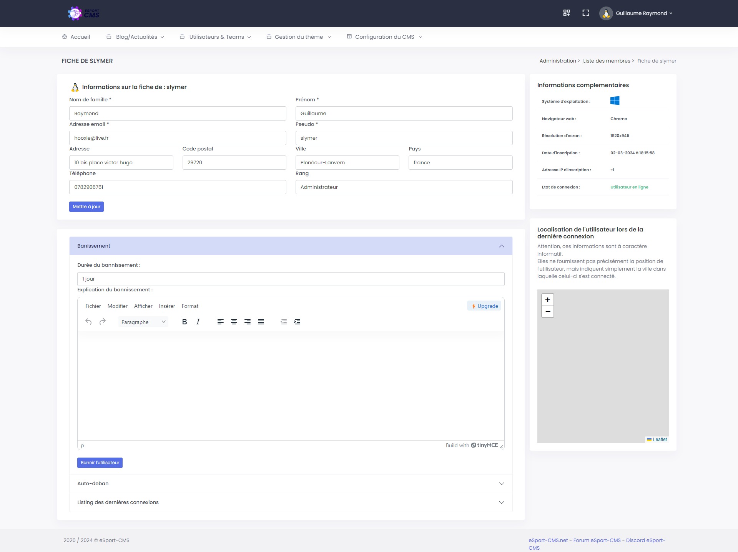Grab the editor resize handle

pos(501,446)
